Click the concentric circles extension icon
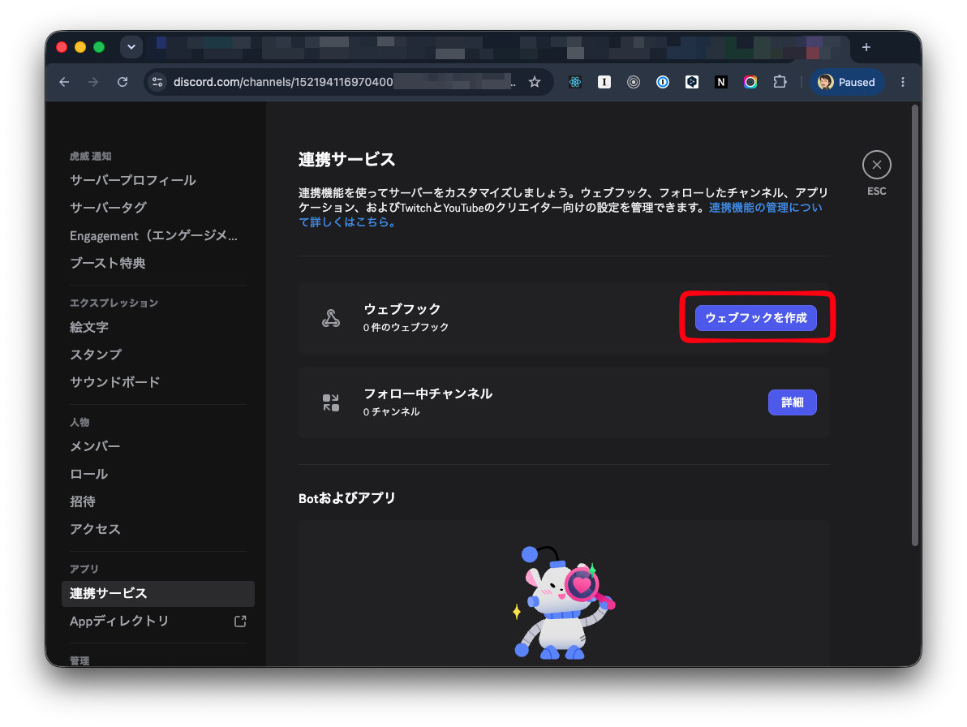The width and height of the screenshot is (967, 727). tap(634, 82)
